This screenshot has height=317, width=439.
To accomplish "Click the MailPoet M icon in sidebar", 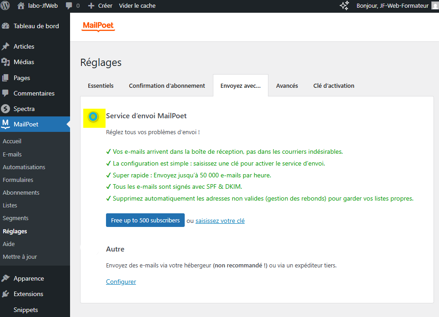I will click(5, 124).
